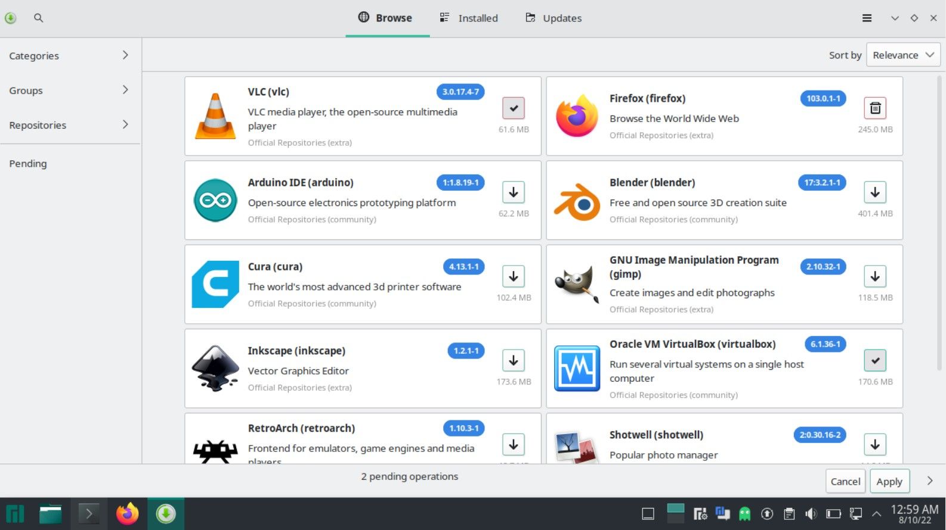Install GIMP via download arrow

[x=875, y=276]
